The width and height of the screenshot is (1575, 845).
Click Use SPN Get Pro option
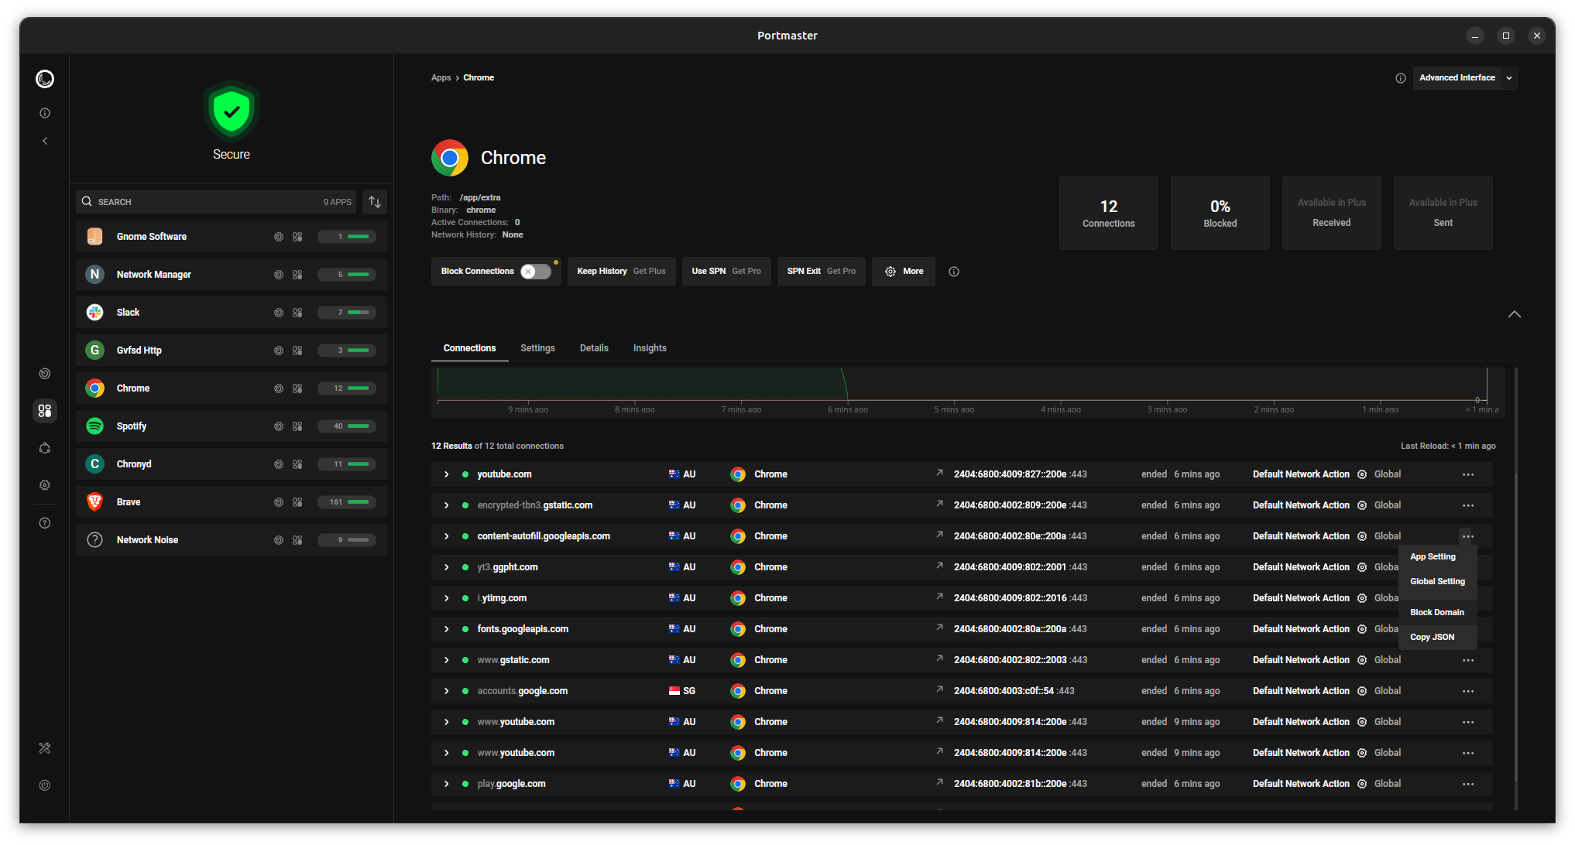coord(726,272)
